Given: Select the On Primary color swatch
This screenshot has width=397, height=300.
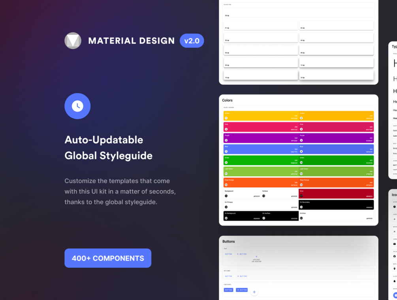Looking at the screenshot, I should click(261, 205).
